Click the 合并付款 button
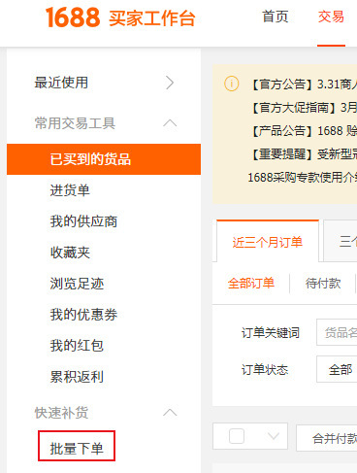Viewport: 357px width, 473px height. point(327,438)
